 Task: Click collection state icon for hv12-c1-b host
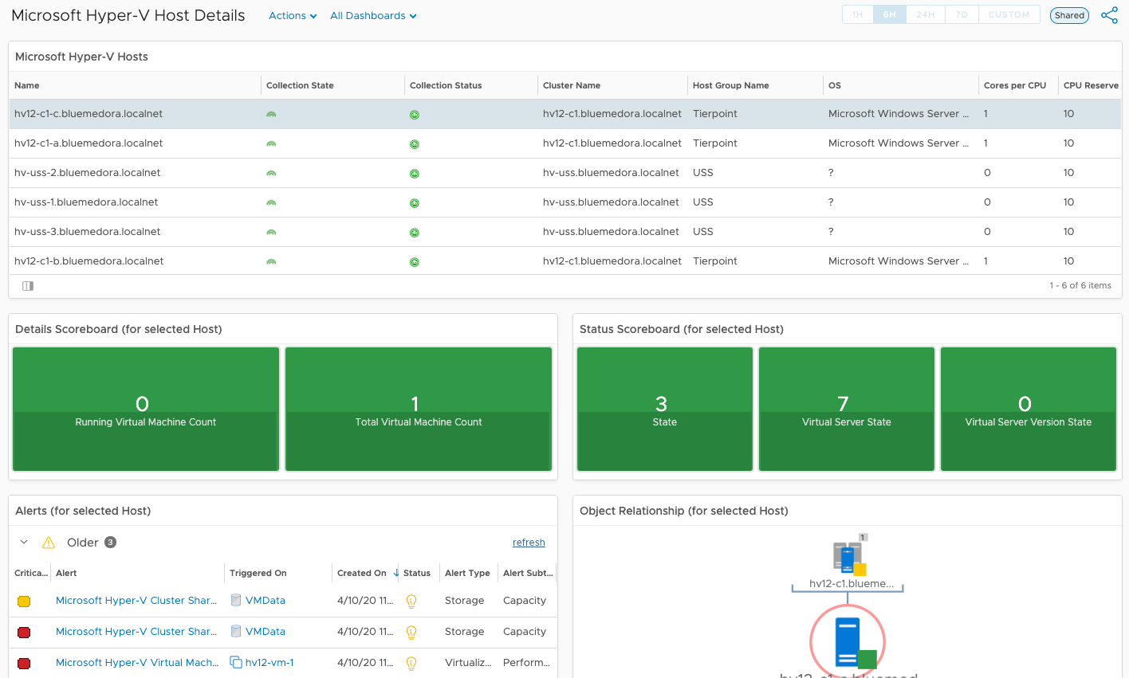[x=271, y=262]
